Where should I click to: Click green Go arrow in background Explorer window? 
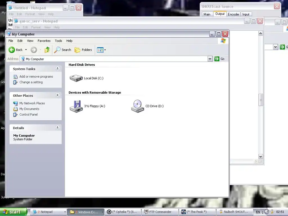[x=282, y=47]
